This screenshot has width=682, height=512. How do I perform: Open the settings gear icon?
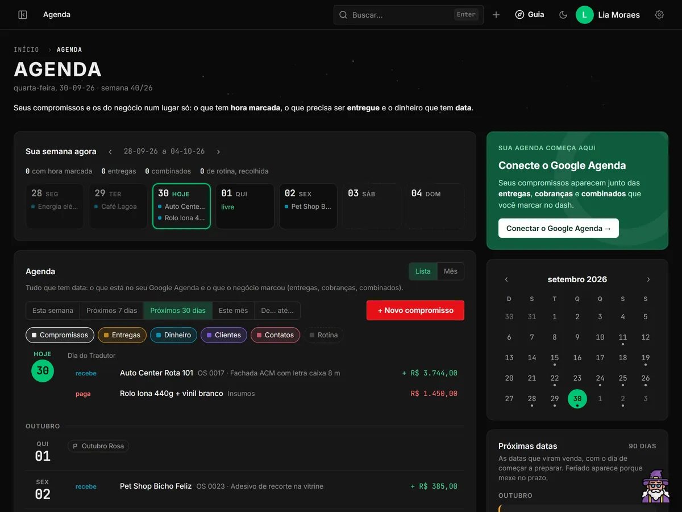pyautogui.click(x=659, y=15)
